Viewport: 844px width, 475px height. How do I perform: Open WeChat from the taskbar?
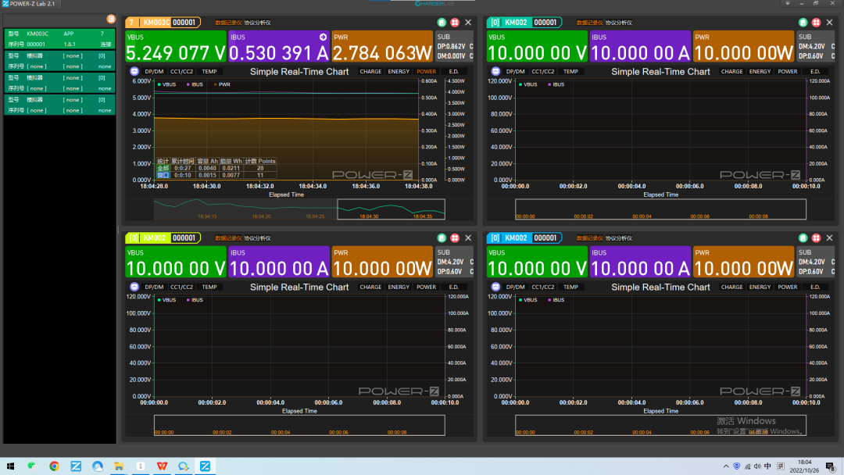click(32, 466)
